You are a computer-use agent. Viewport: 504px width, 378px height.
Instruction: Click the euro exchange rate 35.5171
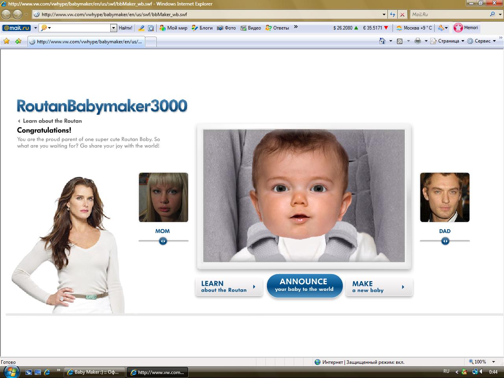pos(376,28)
